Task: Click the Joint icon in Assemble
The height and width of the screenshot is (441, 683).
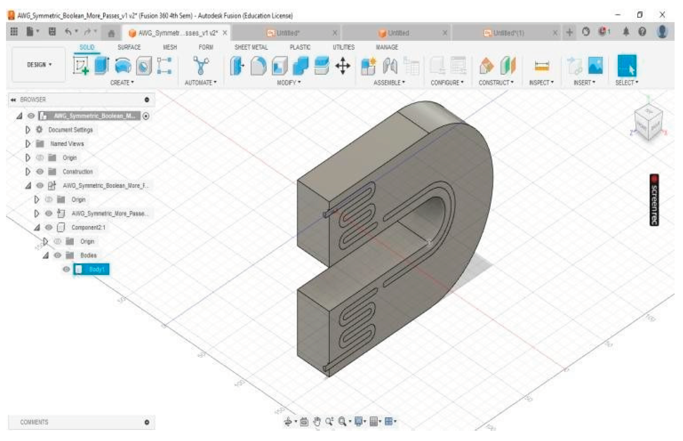Action: 390,66
